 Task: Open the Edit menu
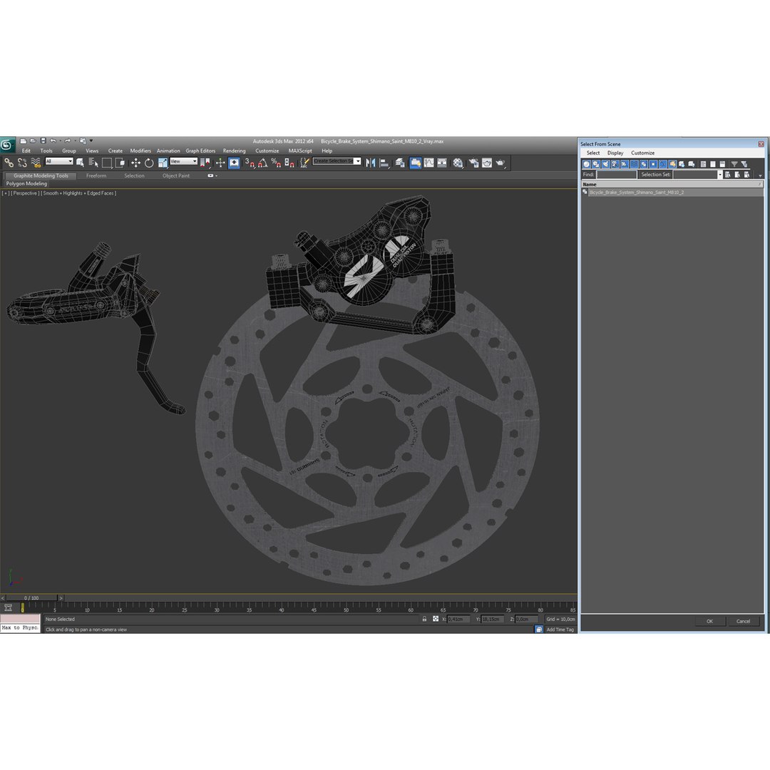(x=26, y=150)
